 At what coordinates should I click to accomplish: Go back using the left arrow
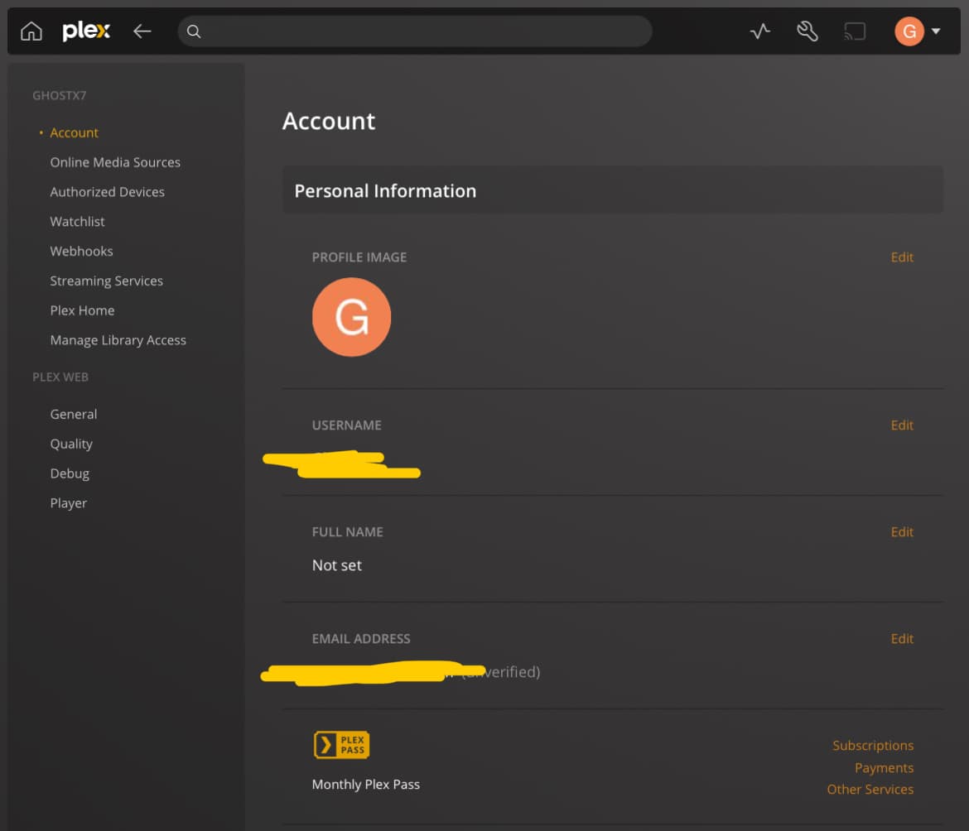click(142, 31)
